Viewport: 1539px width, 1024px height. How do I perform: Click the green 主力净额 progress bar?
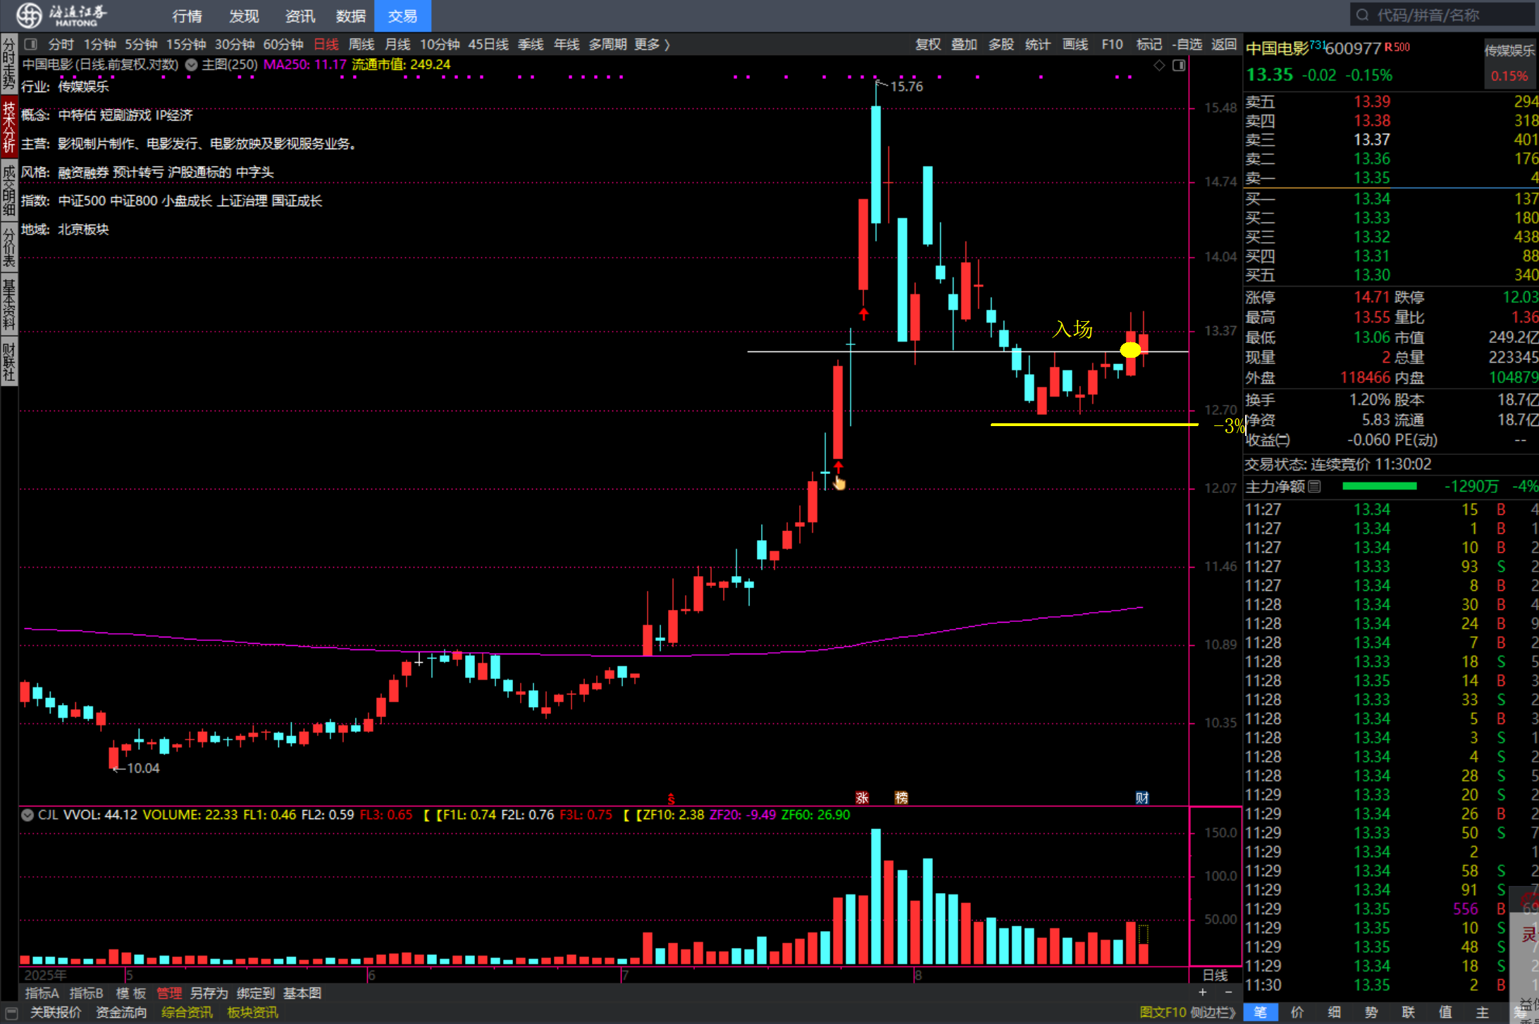pyautogui.click(x=1379, y=486)
